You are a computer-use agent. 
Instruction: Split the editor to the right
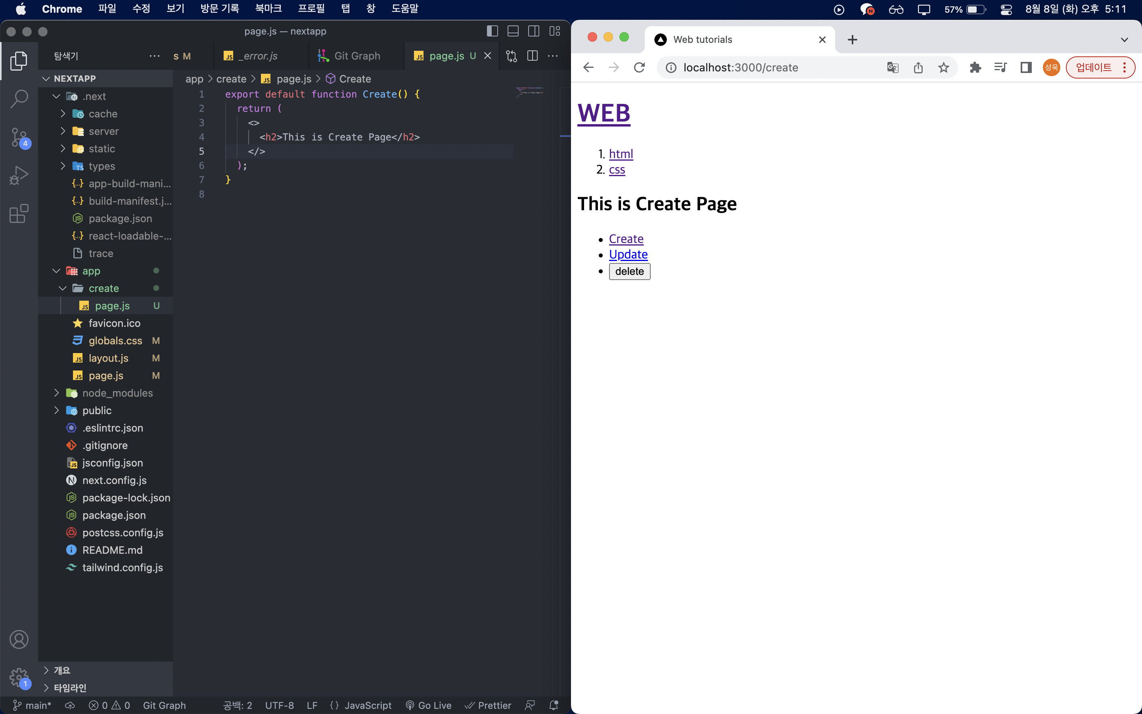tap(532, 56)
